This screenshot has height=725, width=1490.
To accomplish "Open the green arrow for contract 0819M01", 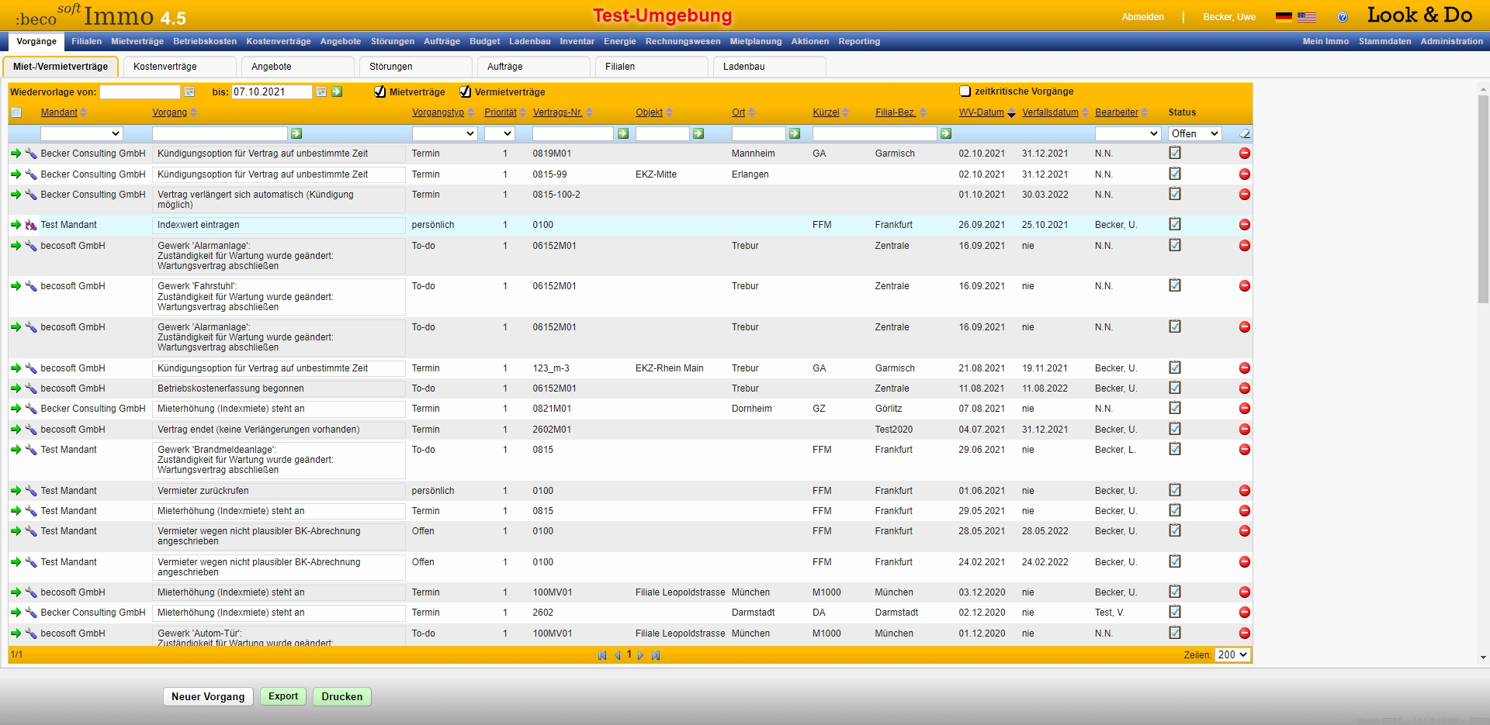I will pyautogui.click(x=16, y=154).
